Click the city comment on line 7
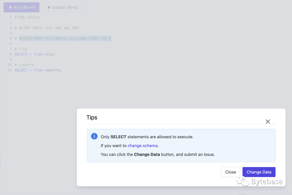This screenshot has width=292, height=195. pos(21,49)
